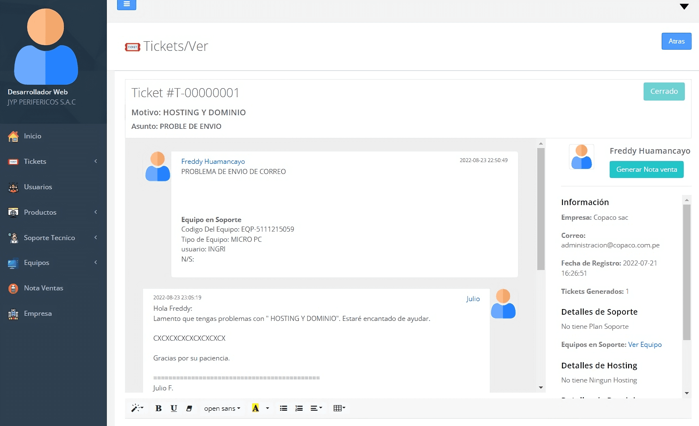Toggle Underline formatting in editor toolbar
This screenshot has height=426, width=699.
tap(174, 408)
